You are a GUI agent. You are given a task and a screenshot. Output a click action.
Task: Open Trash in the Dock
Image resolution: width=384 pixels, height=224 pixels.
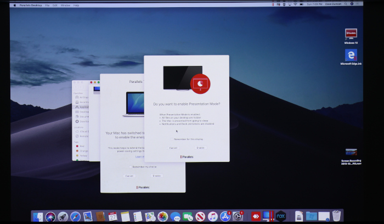pyautogui.click(x=336, y=216)
